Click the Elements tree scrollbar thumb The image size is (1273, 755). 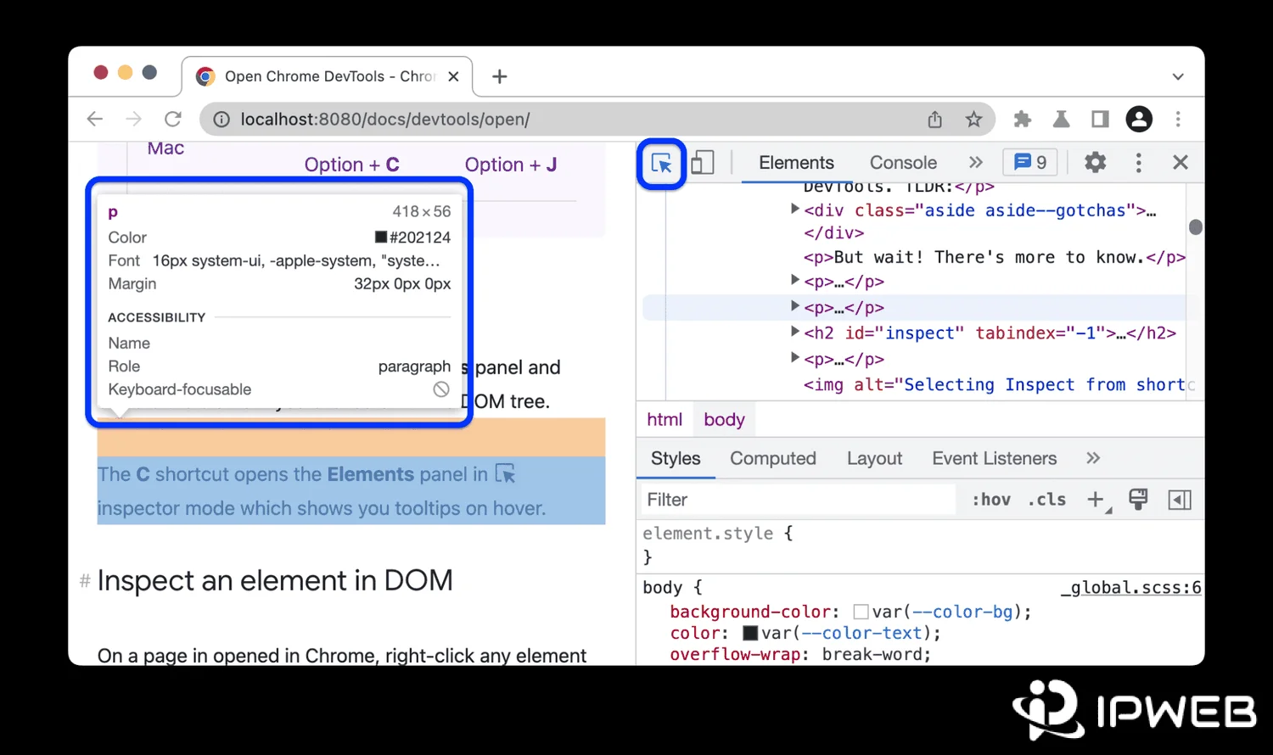coord(1195,226)
